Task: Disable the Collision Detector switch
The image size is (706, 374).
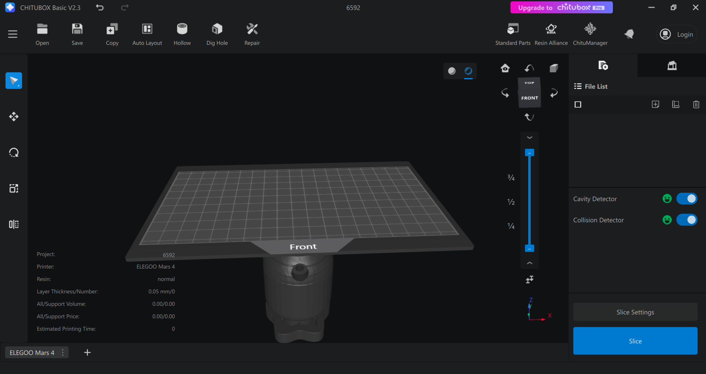Action: [686, 220]
